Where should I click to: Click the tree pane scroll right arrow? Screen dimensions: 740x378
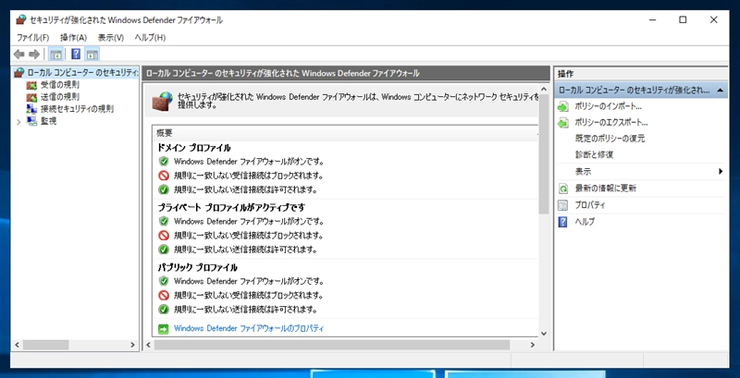(132, 345)
